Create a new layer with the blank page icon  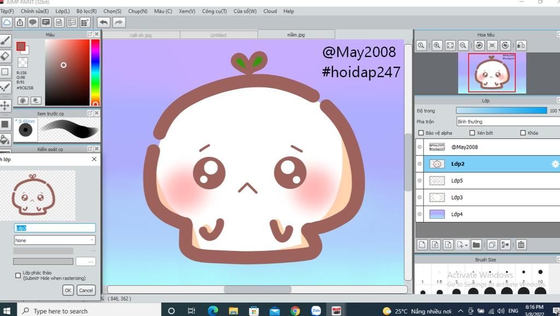coord(422,244)
